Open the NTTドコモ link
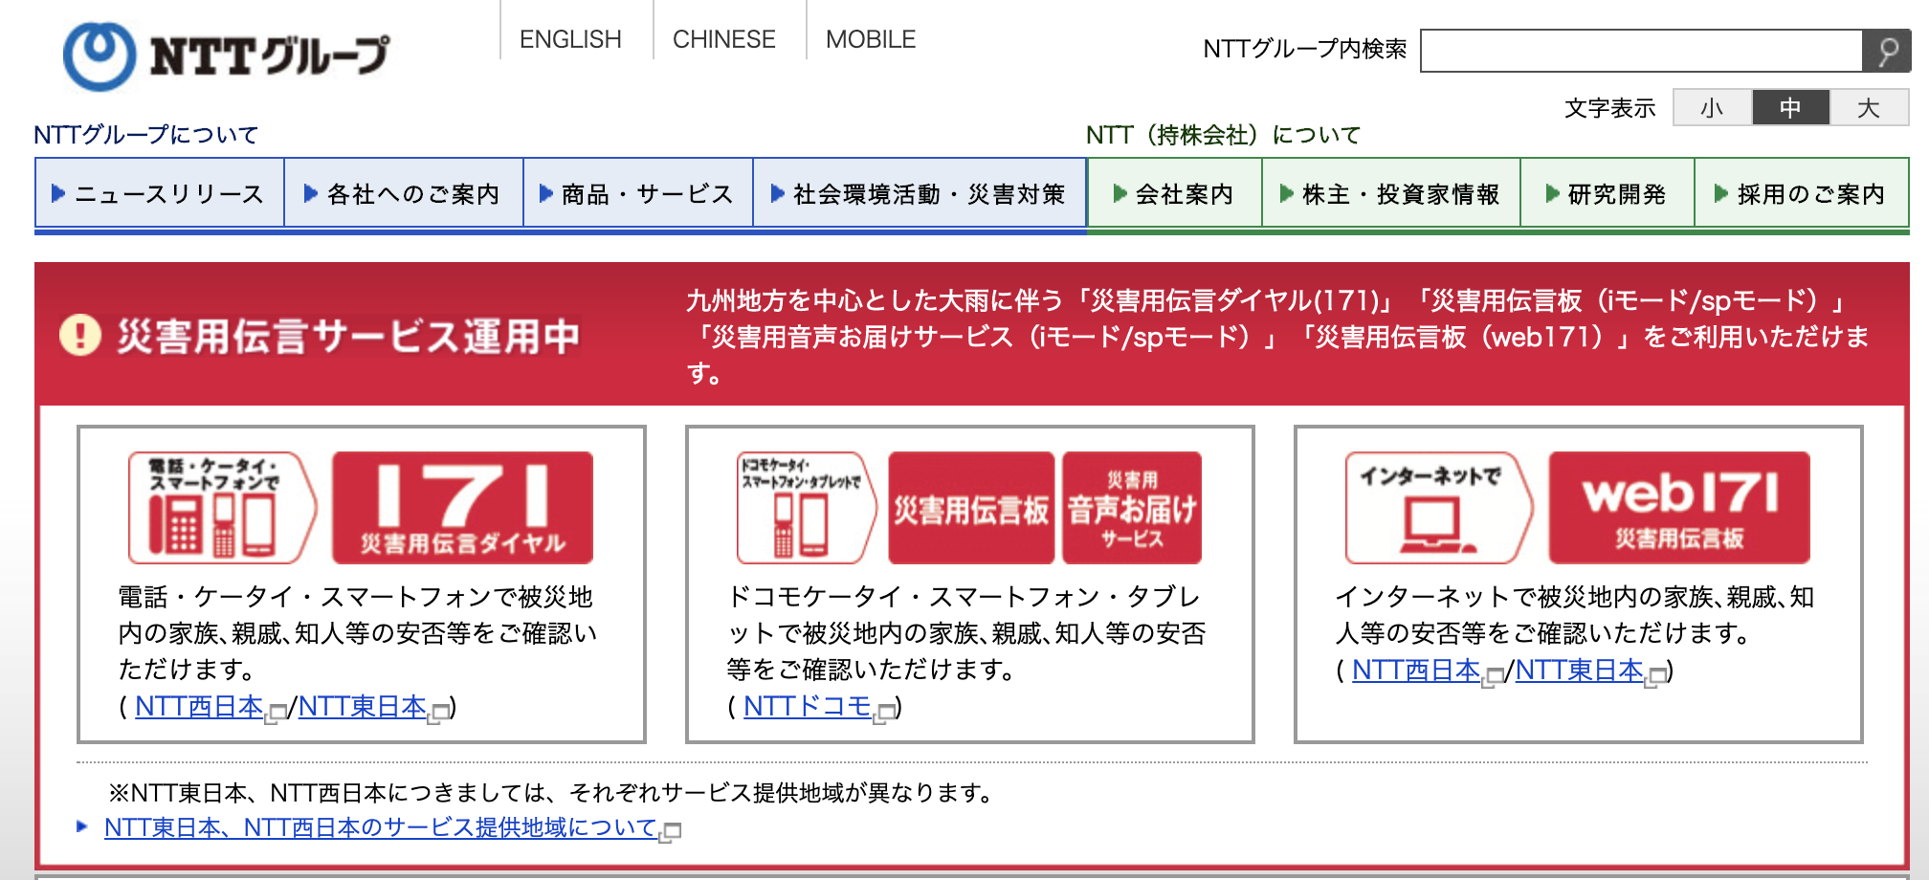This screenshot has width=1929, height=880. pos(808,707)
